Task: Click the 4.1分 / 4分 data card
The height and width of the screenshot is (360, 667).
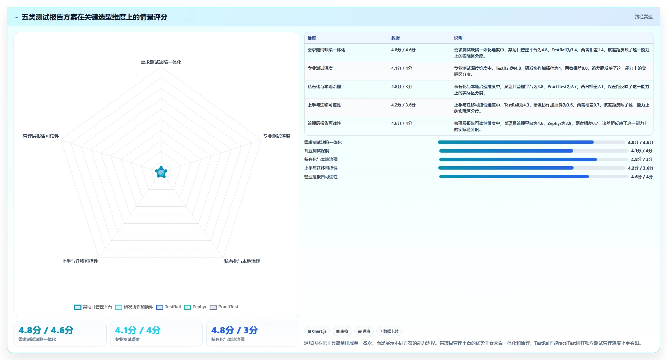Action: click(156, 334)
